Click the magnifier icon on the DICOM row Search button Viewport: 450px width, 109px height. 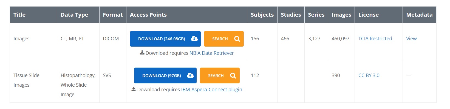click(x=237, y=39)
